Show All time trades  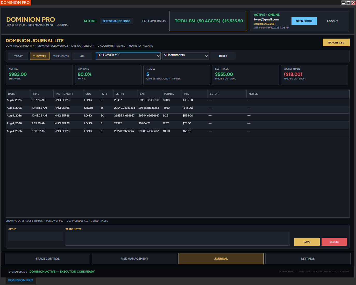pos(82,56)
